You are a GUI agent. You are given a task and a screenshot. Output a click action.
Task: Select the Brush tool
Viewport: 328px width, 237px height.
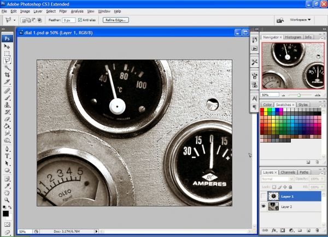7,98
